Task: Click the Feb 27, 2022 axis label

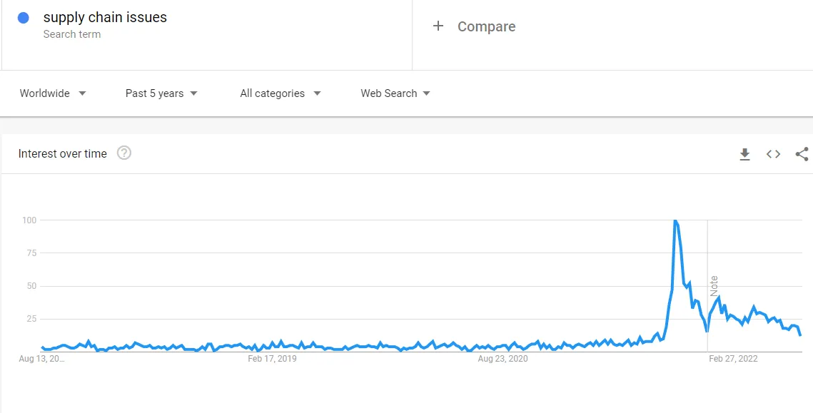Action: [x=733, y=359]
